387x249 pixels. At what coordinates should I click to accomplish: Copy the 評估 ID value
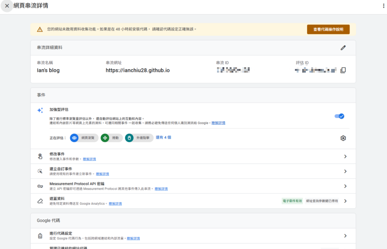click(343, 70)
